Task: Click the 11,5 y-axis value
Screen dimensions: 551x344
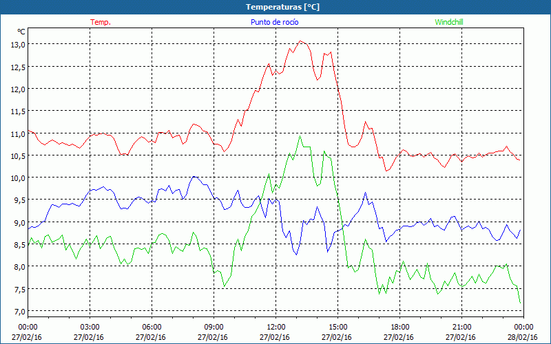Action: coord(18,111)
